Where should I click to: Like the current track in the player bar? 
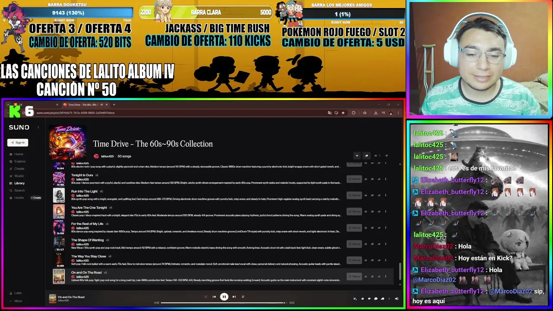point(362,298)
